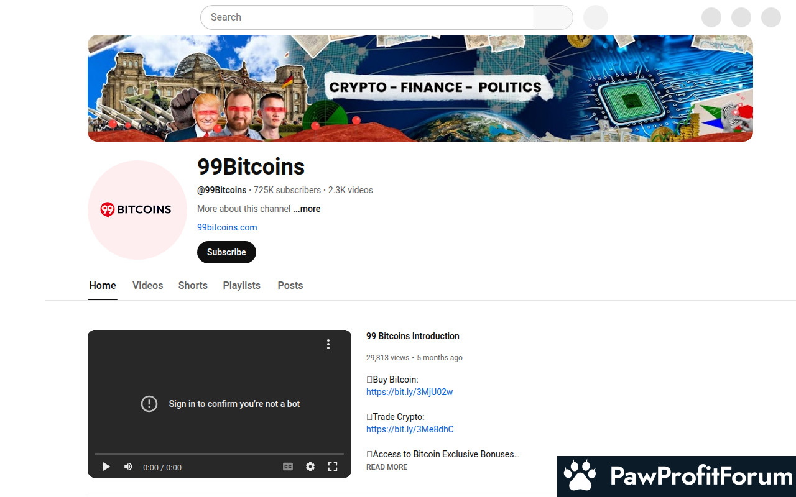Enter fullscreen mode in the video player
Screen dimensions: 796x497
click(333, 467)
